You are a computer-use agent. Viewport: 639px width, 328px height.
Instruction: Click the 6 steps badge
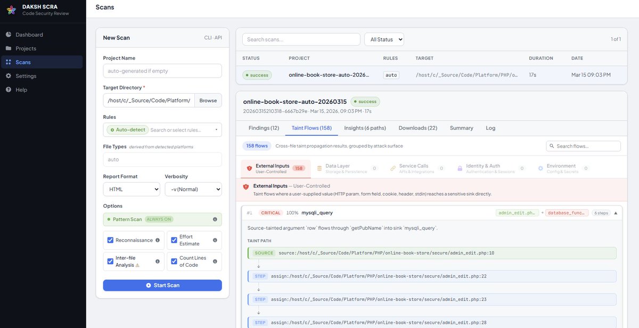601,213
